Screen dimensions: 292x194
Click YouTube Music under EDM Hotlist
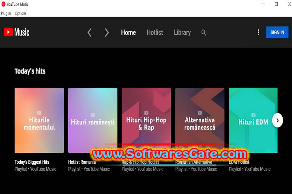point(258,169)
